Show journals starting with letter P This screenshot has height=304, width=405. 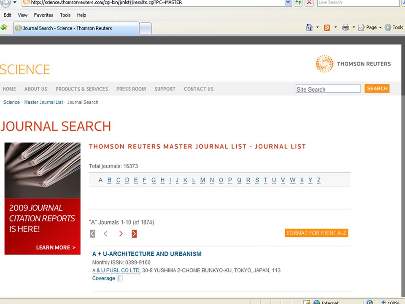[x=230, y=180]
